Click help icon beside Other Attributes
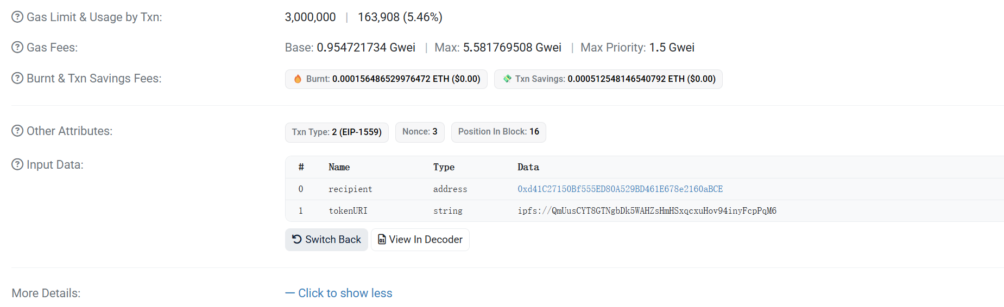 tap(17, 131)
